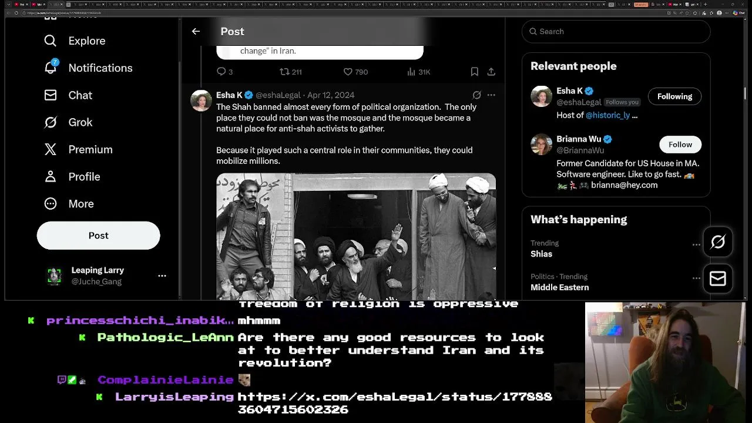The image size is (752, 423).
Task: Click the What's happening heading
Action: [x=579, y=219]
